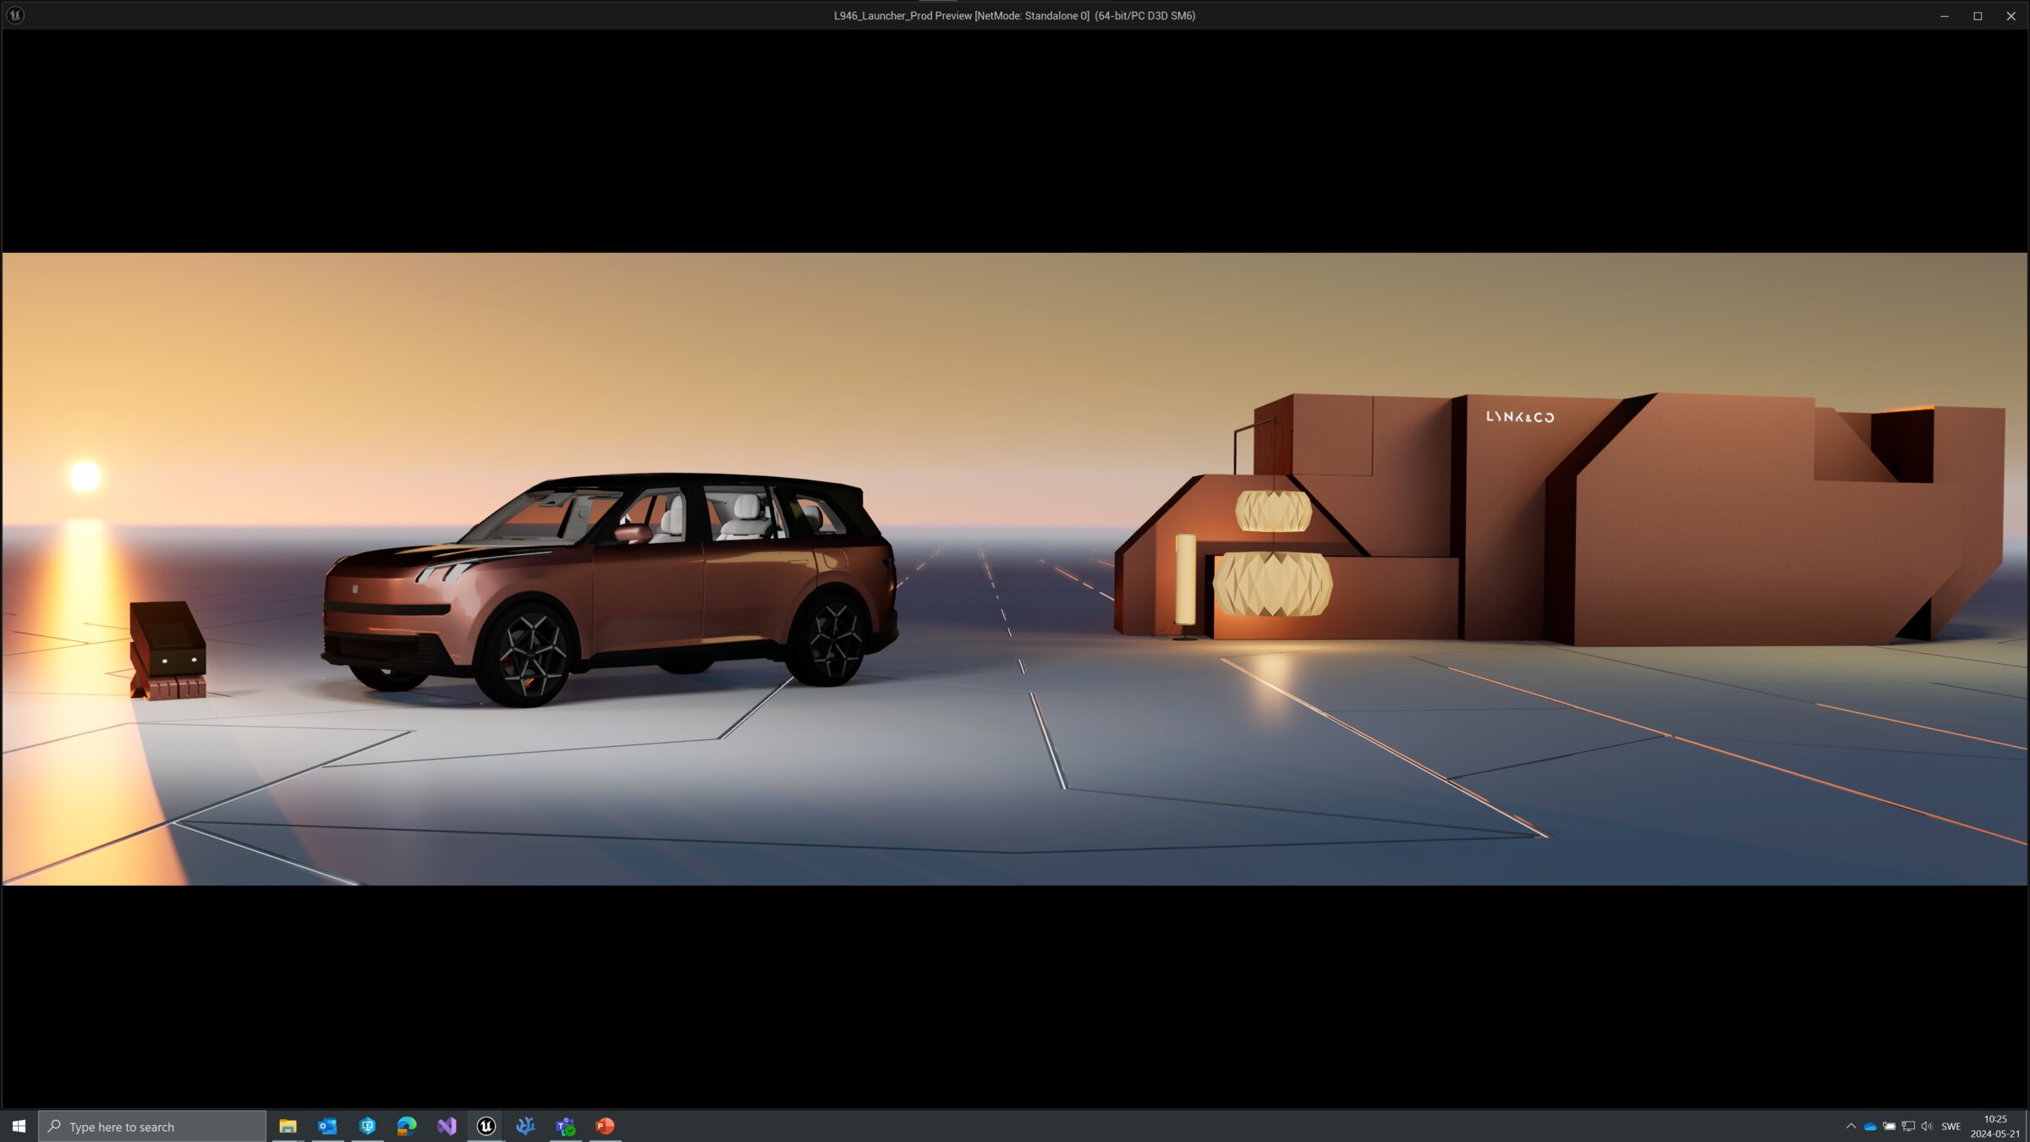Focus the 'Type here to search' box
Viewport: 2030px width, 1142px height.
tap(152, 1126)
